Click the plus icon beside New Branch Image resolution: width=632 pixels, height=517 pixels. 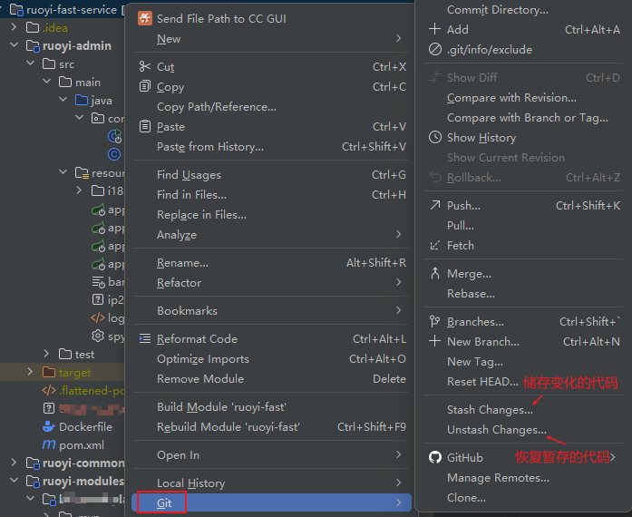coord(434,341)
